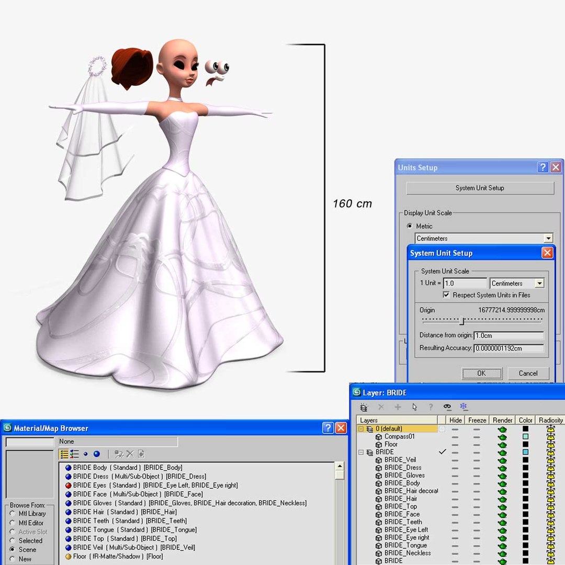Toggle Hide dash for BRIDE_Hair

click(x=455, y=499)
